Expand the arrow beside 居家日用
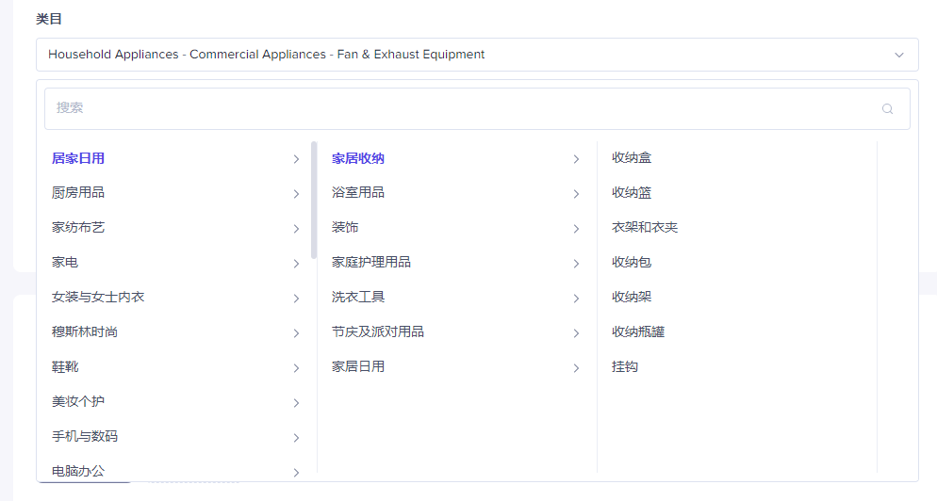Viewport: 937px width, 501px height. 296,159
